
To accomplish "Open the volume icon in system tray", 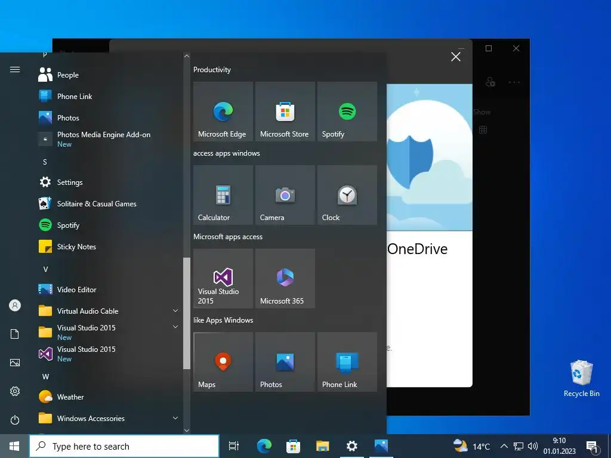I will (532, 446).
